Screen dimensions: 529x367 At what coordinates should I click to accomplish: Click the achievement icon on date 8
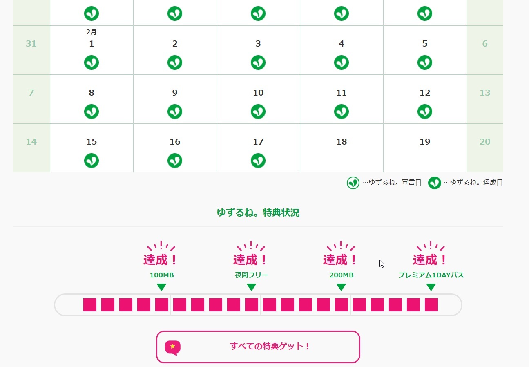click(x=92, y=112)
